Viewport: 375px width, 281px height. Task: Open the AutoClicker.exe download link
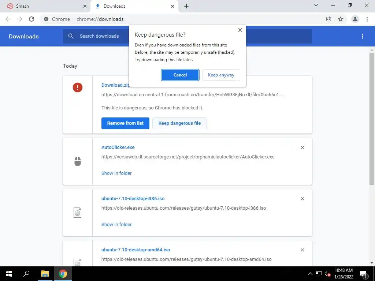point(118,147)
